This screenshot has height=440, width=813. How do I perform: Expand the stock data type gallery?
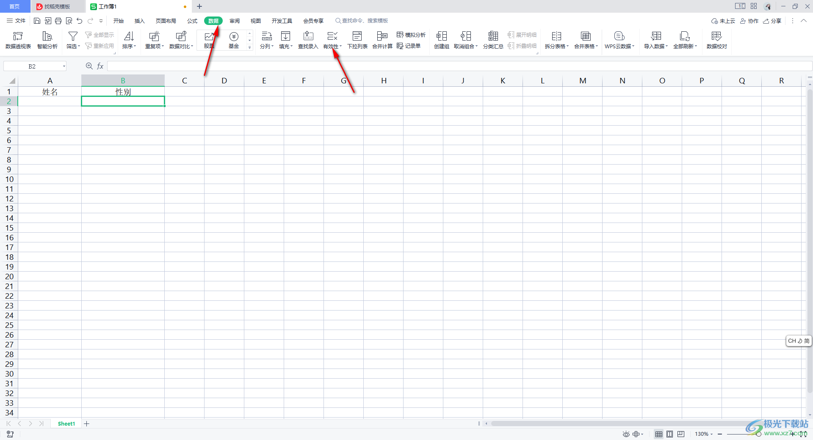pyautogui.click(x=249, y=47)
